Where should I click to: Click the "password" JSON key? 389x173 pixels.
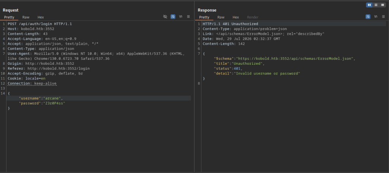(x=30, y=103)
